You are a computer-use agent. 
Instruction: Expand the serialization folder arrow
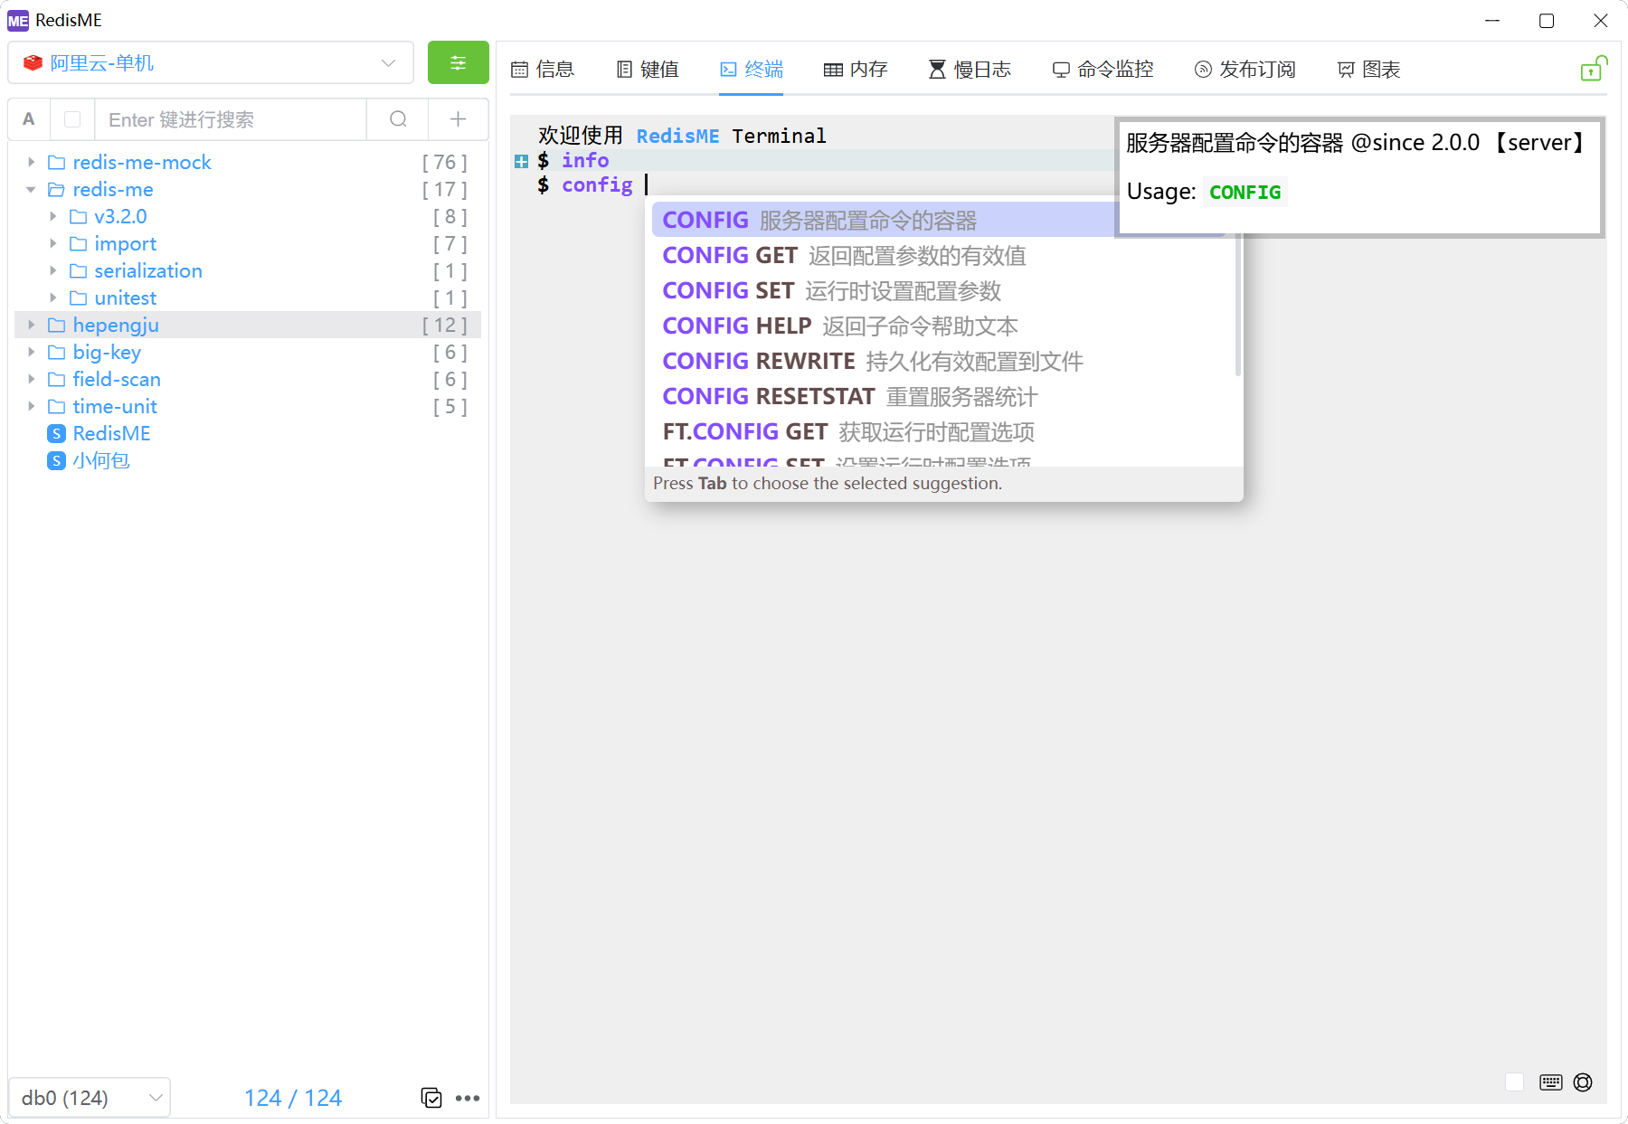coord(52,270)
